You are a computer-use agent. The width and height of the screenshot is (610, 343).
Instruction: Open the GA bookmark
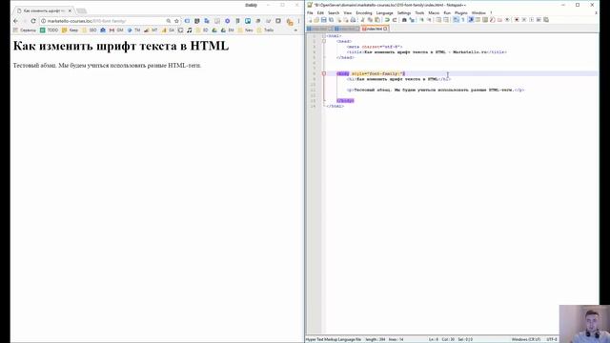click(x=168, y=30)
